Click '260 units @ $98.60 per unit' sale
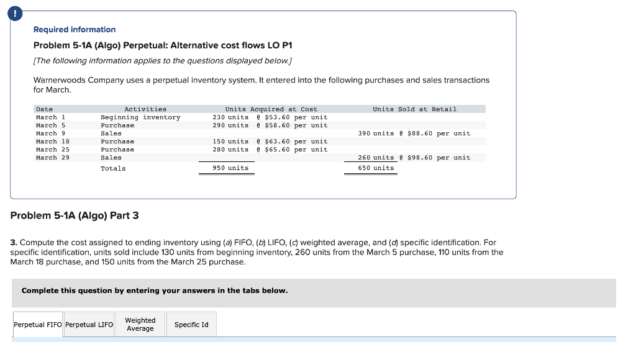This screenshot has height=342, width=636. coord(414,158)
